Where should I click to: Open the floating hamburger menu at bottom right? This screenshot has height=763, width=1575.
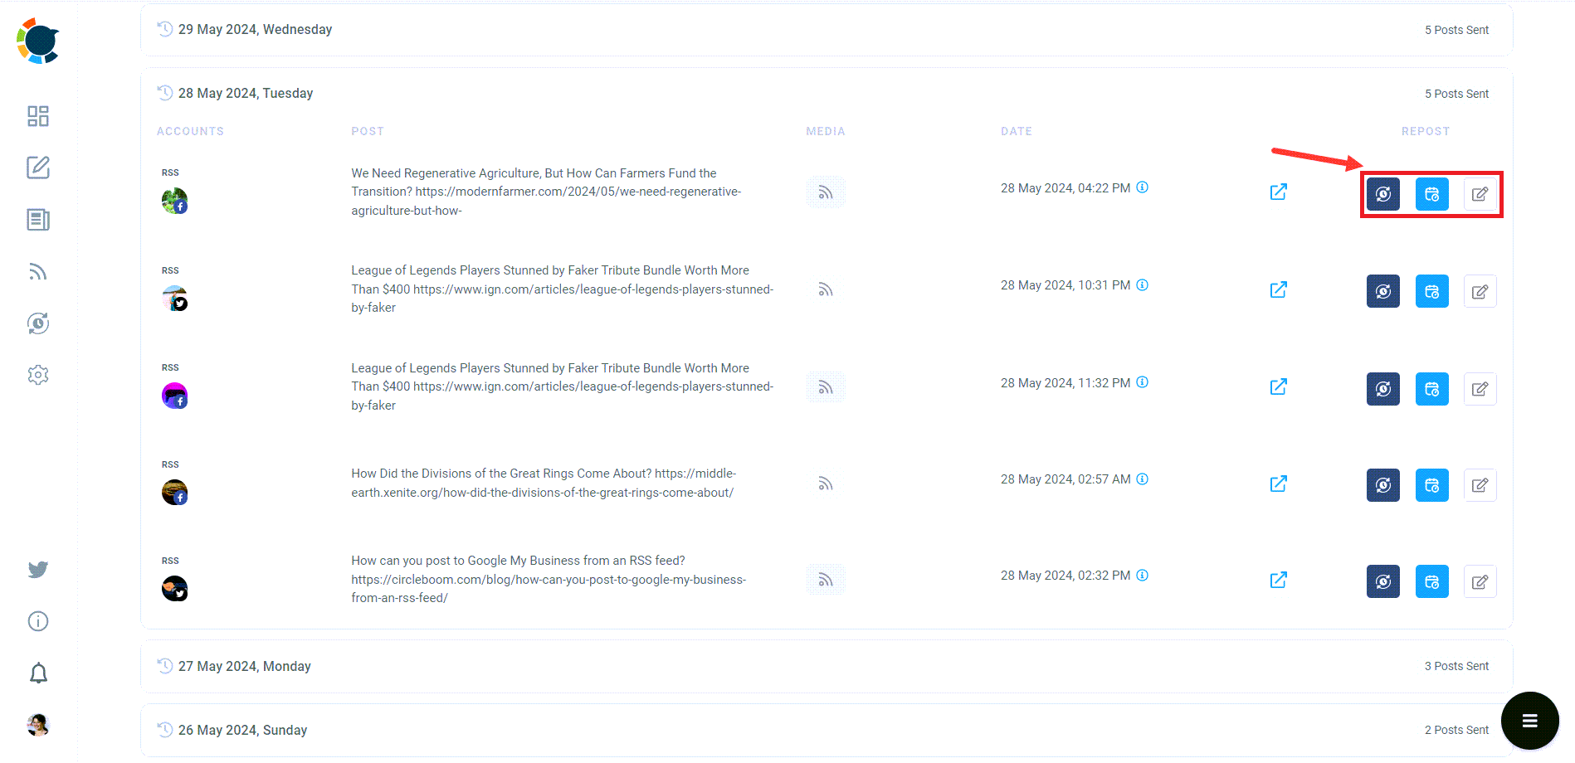click(x=1529, y=720)
